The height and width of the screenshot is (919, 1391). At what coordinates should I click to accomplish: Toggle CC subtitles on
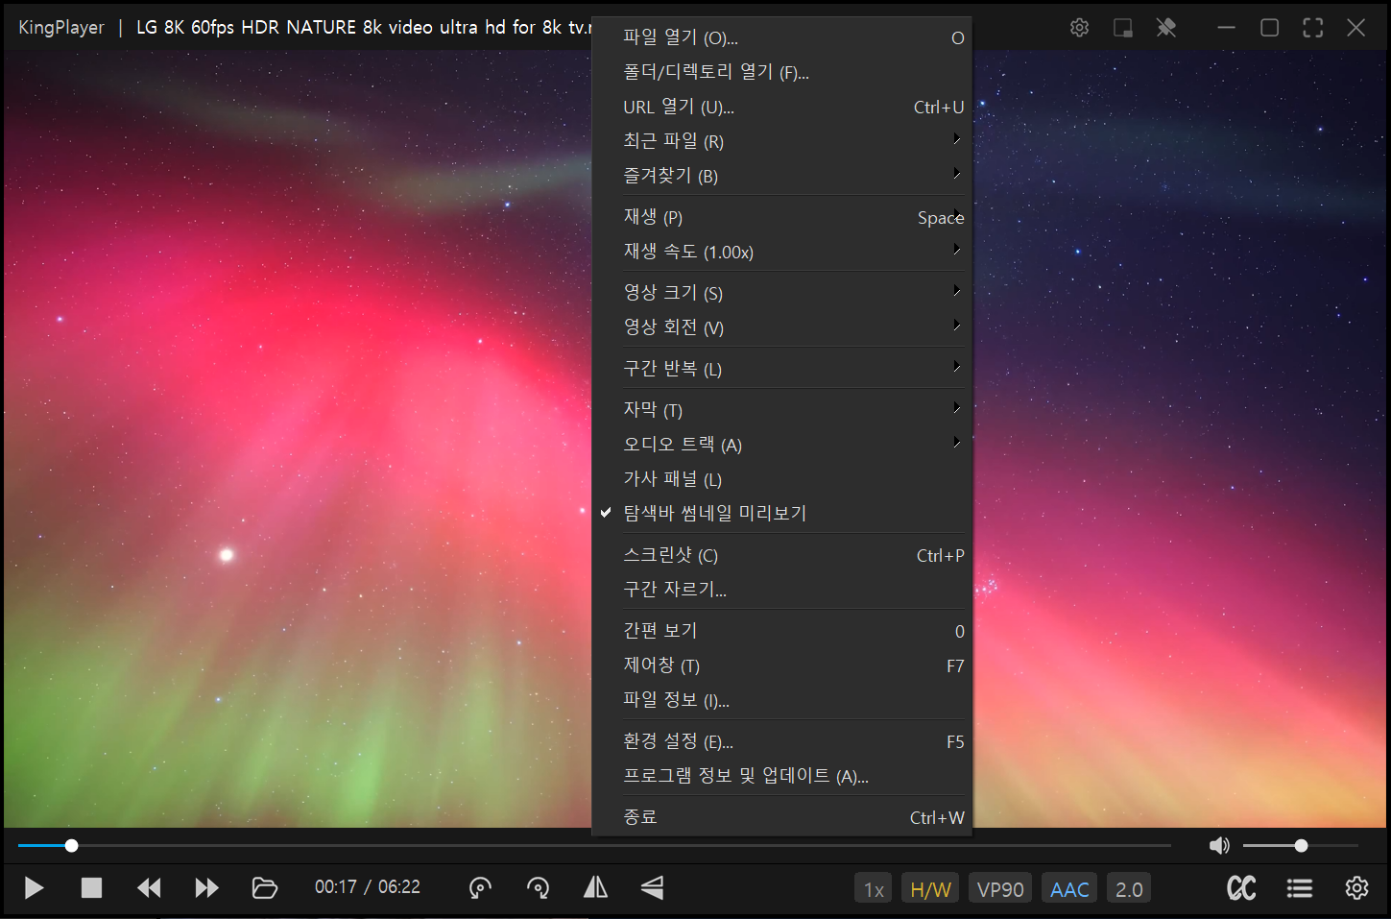pos(1240,887)
